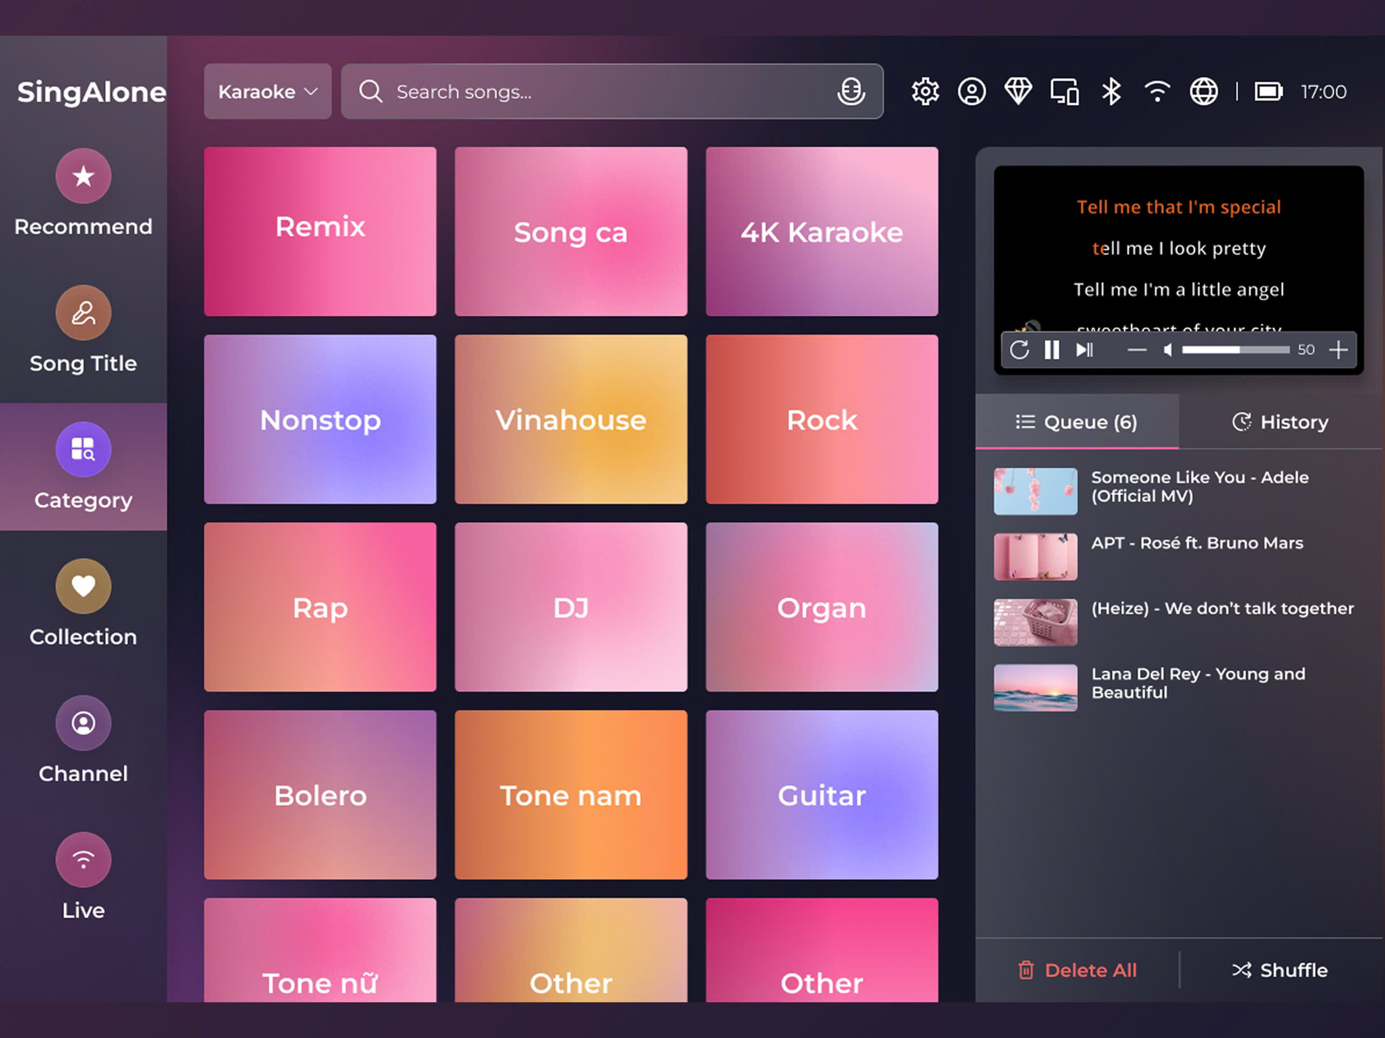Click the diamond premium icon
The width and height of the screenshot is (1385, 1038).
pyautogui.click(x=1018, y=92)
